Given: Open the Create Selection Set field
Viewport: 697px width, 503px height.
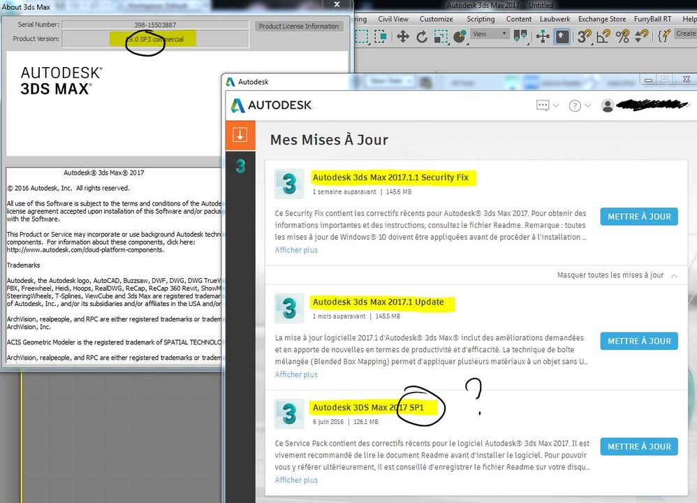Looking at the screenshot, I should (685, 34).
